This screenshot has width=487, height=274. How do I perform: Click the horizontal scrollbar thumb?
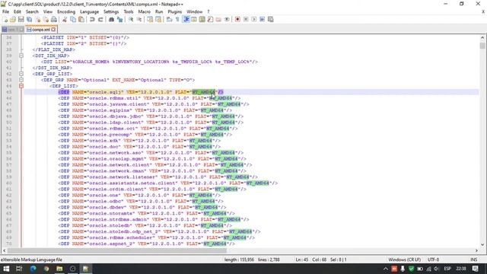[x=116, y=250]
